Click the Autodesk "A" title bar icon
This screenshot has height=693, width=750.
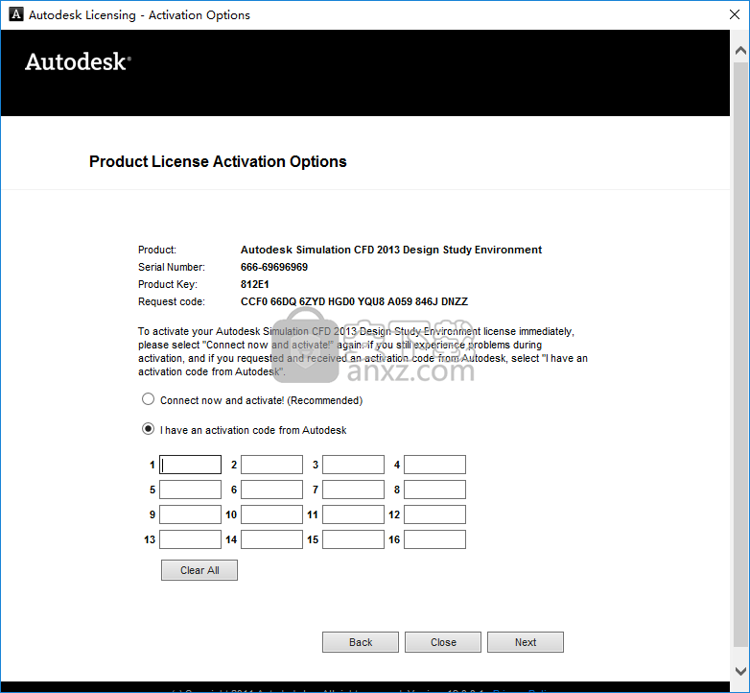click(16, 14)
